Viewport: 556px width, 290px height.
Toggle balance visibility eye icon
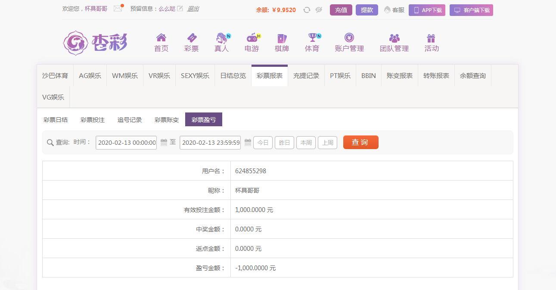tap(319, 10)
